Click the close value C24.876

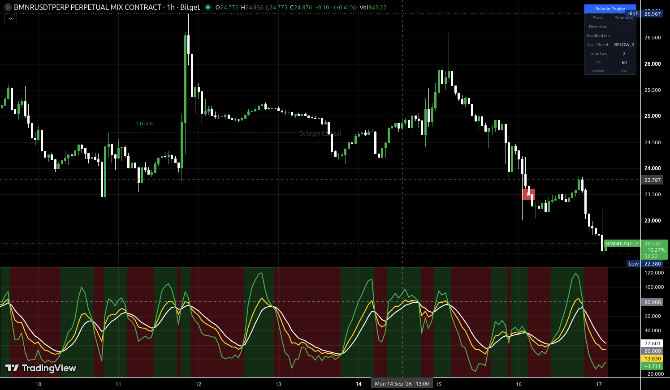[x=301, y=8]
